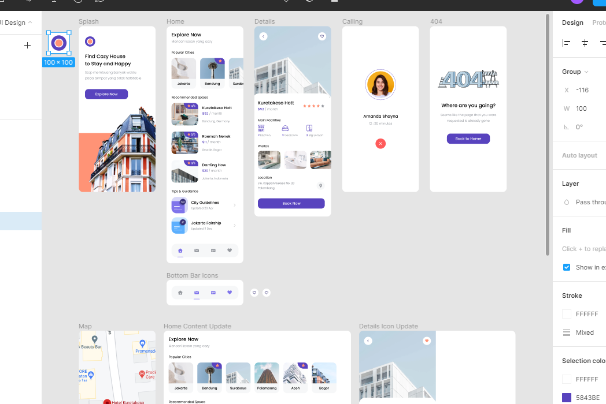
Task: Select the 100 × 100 logo on the canvas
Action: 59,43
